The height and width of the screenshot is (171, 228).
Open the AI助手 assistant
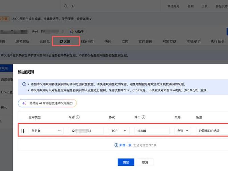pos(77,32)
